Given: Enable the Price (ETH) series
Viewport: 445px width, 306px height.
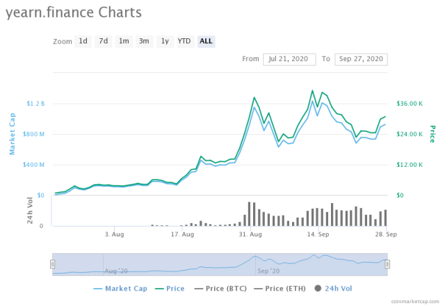Looking at the screenshot, I should (280, 289).
